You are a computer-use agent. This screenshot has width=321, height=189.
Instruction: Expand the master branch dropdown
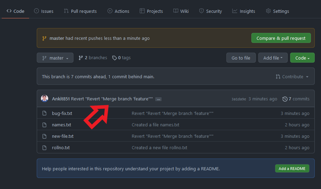55,58
